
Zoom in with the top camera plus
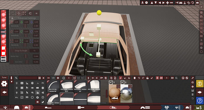point(167,3)
